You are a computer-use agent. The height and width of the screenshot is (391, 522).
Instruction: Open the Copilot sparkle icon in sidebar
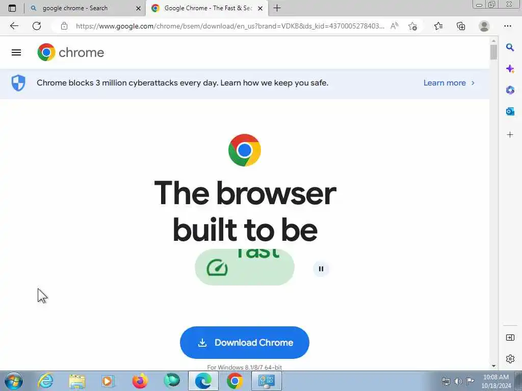coord(510,69)
